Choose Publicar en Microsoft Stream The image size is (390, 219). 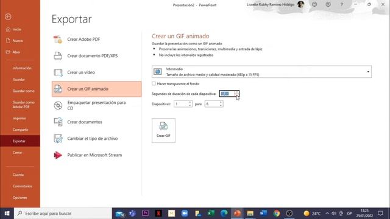point(96,155)
